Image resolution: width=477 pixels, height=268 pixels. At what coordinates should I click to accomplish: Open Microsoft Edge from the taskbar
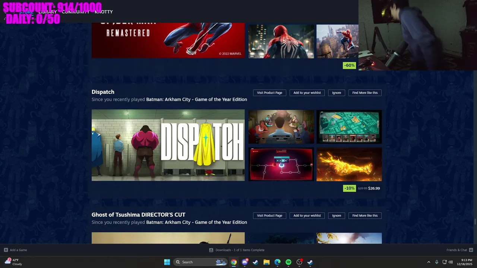pos(277,262)
